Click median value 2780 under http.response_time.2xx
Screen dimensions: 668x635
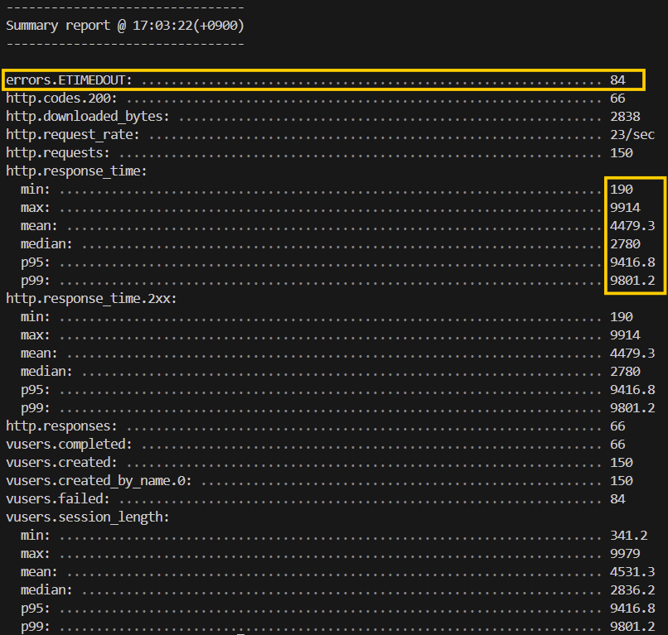pos(625,372)
